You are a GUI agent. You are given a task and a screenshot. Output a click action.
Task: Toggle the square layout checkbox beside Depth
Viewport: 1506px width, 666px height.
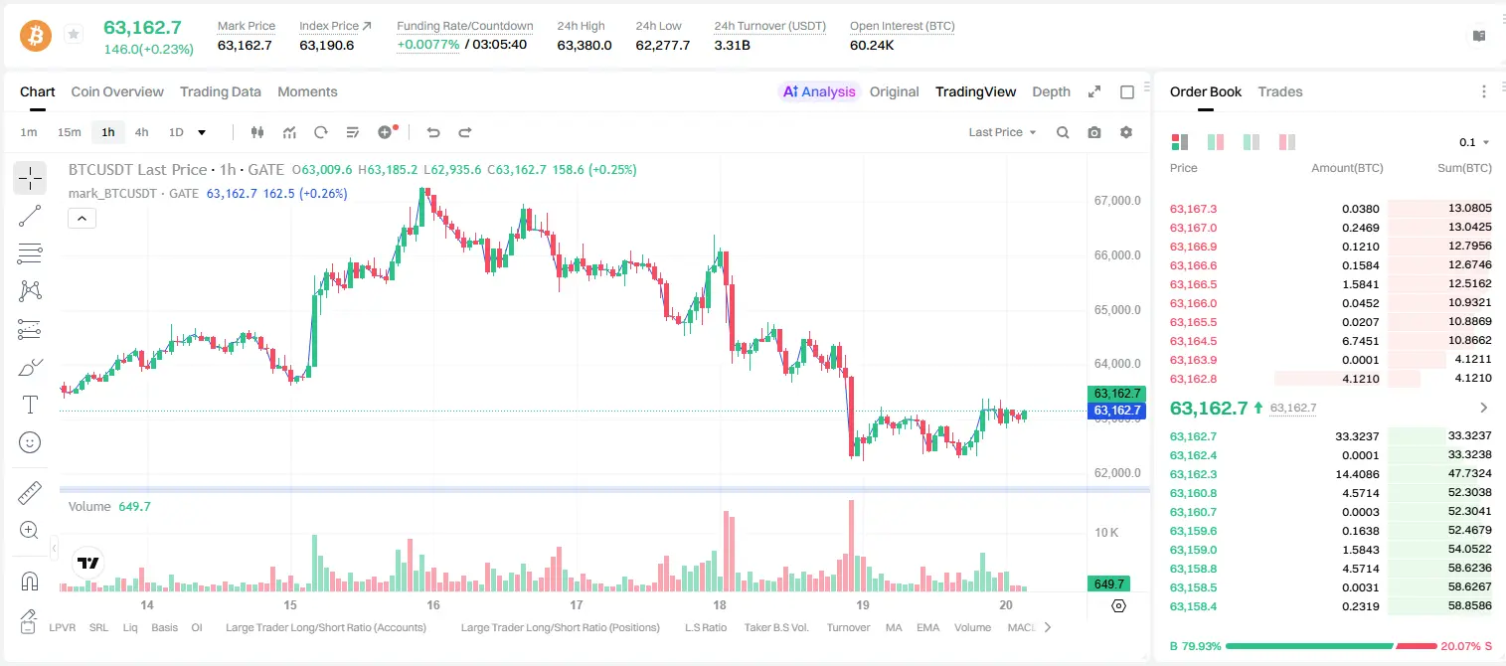click(x=1127, y=91)
